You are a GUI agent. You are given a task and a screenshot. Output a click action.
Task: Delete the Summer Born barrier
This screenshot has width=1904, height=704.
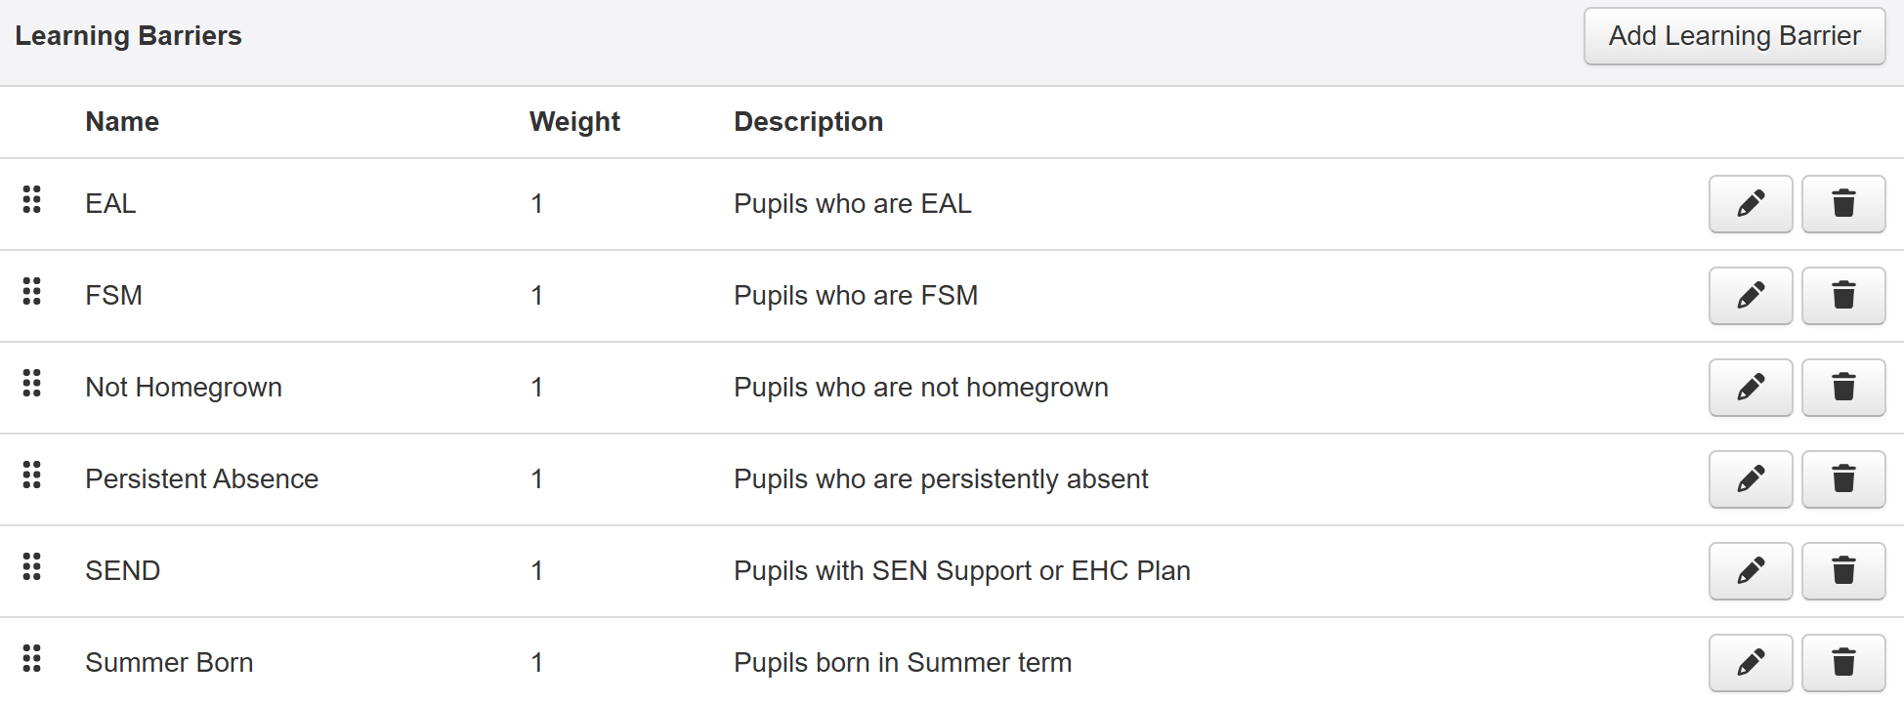(x=1843, y=663)
